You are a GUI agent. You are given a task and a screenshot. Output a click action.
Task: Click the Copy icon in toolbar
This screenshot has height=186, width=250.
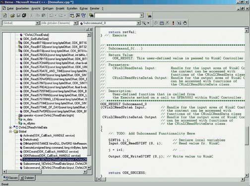point(38,15)
